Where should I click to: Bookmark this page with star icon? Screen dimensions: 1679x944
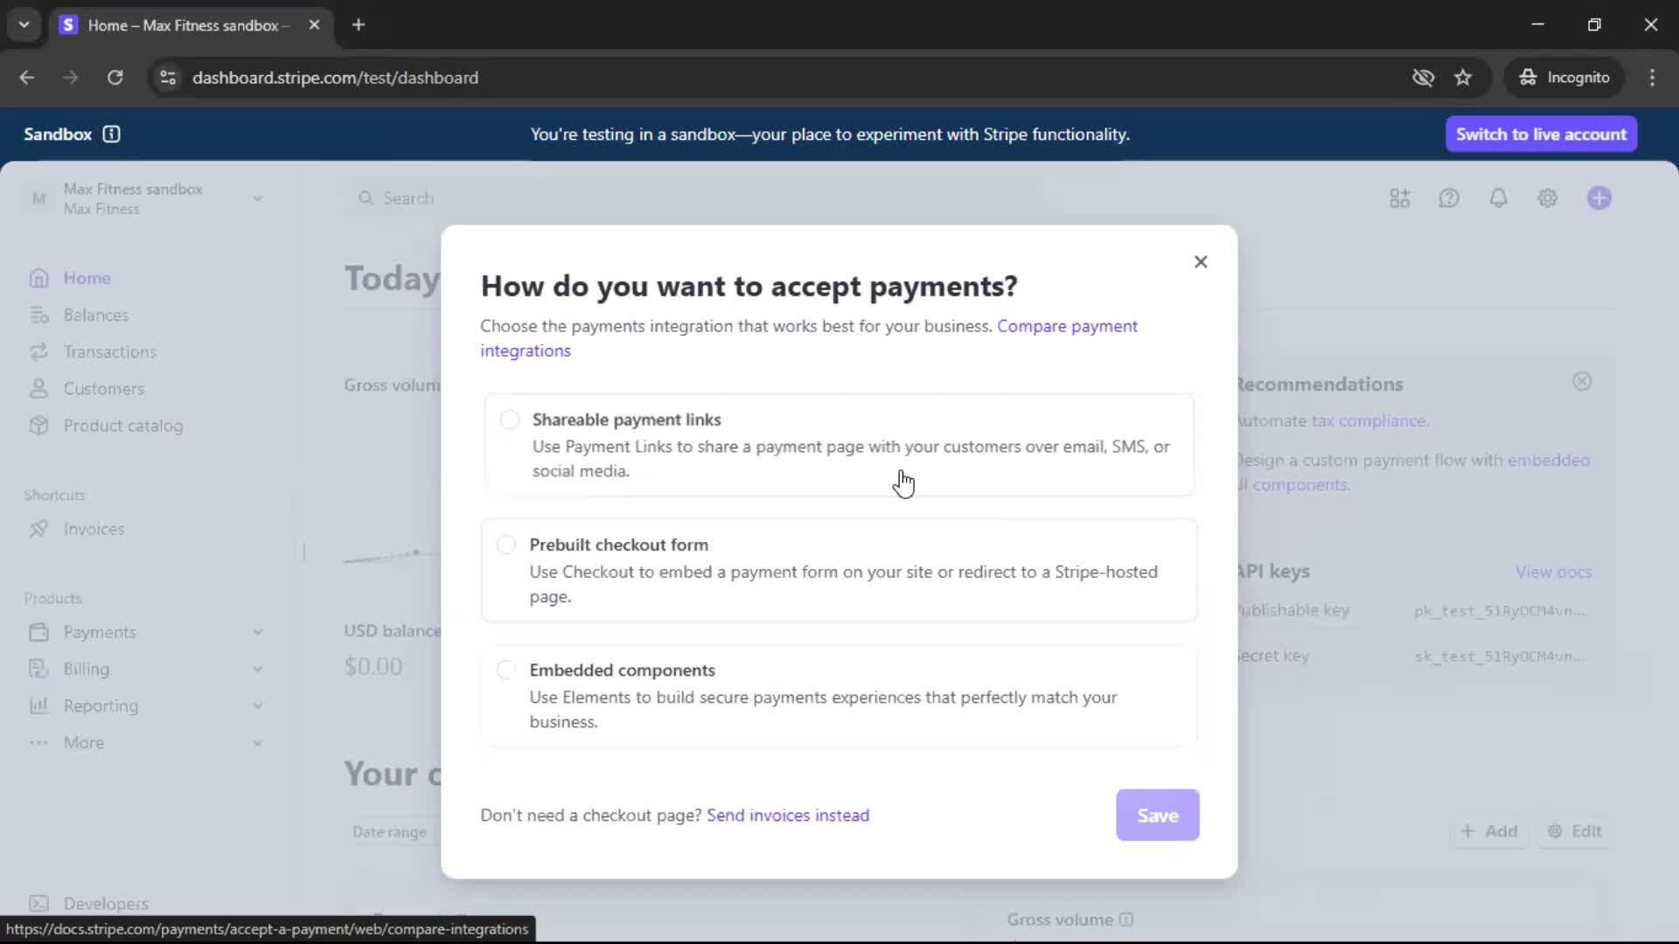pyautogui.click(x=1463, y=78)
